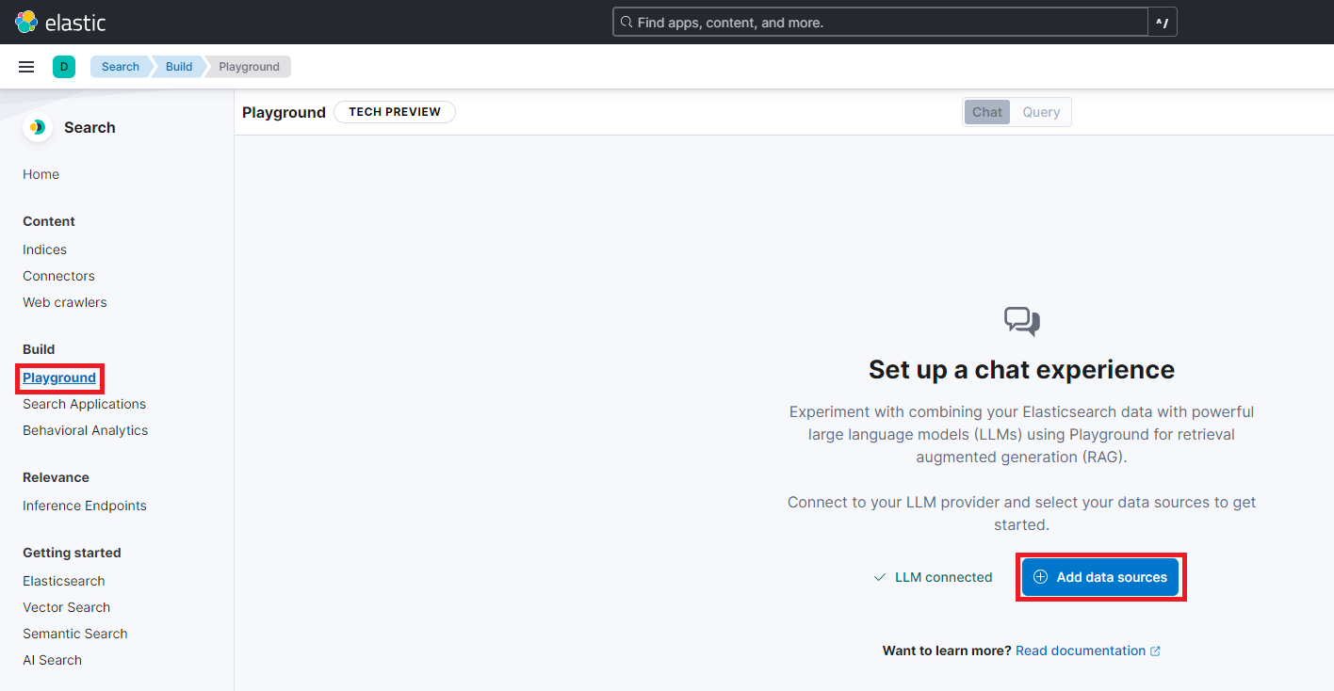Click the Add data sources button
This screenshot has height=691, width=1334.
click(x=1100, y=577)
